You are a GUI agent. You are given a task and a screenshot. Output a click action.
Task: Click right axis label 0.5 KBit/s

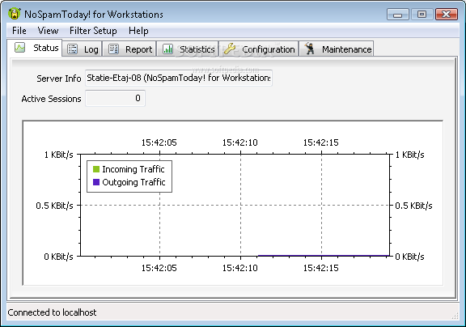[x=413, y=206]
